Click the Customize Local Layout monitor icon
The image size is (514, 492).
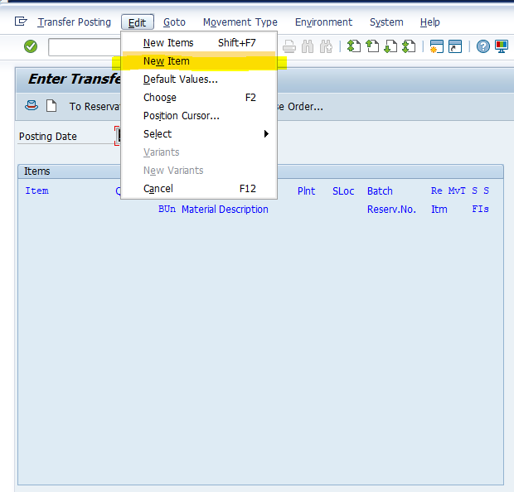pyautogui.click(x=502, y=46)
